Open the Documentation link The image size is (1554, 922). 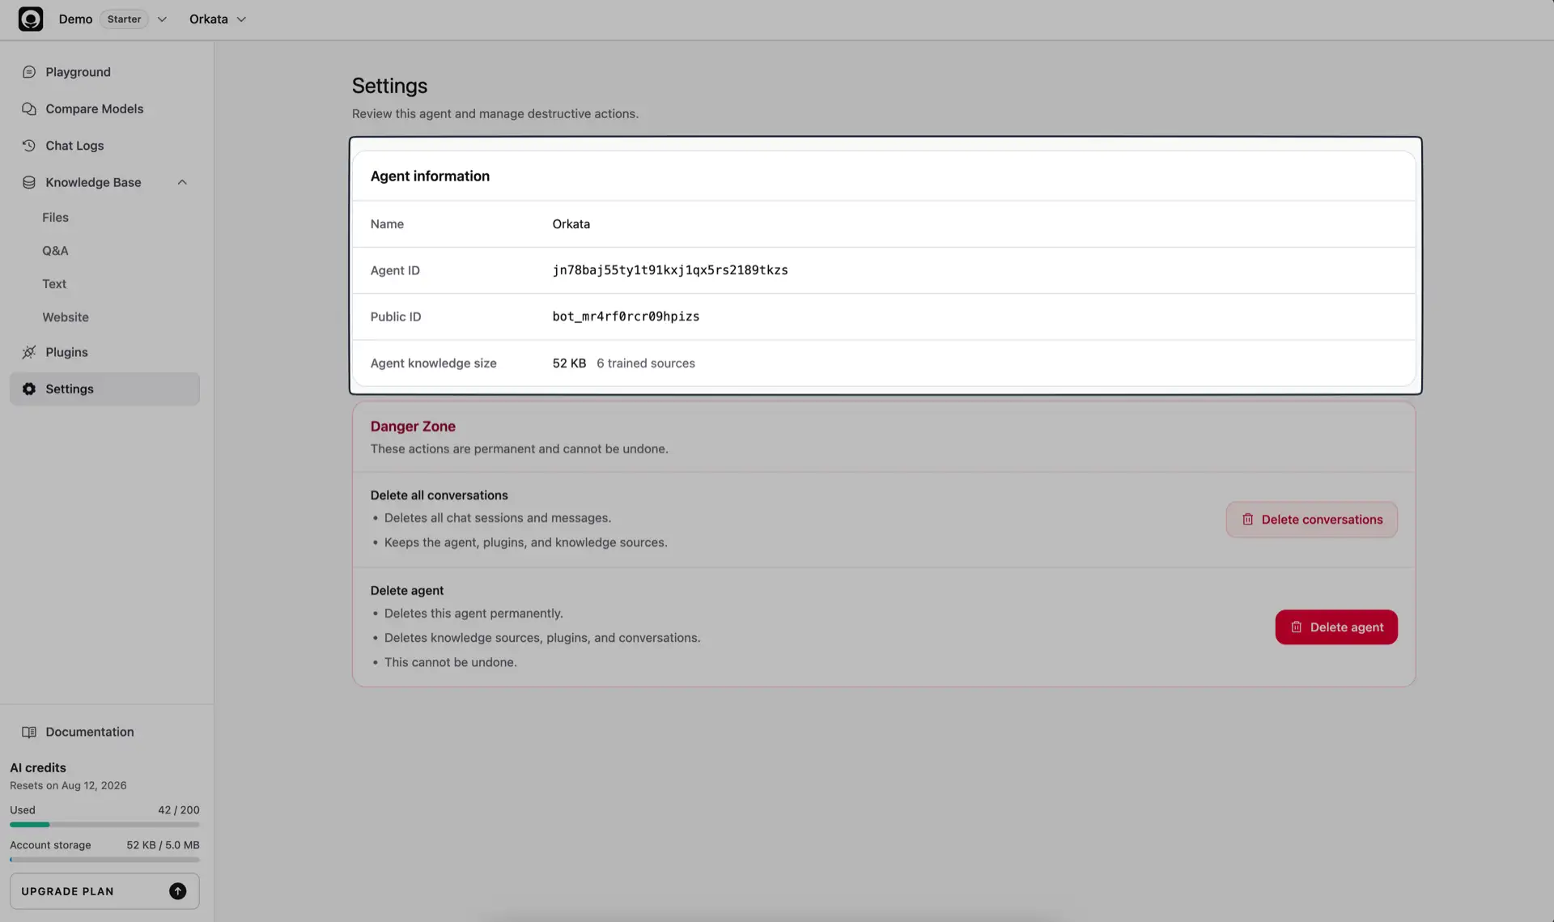click(x=90, y=732)
